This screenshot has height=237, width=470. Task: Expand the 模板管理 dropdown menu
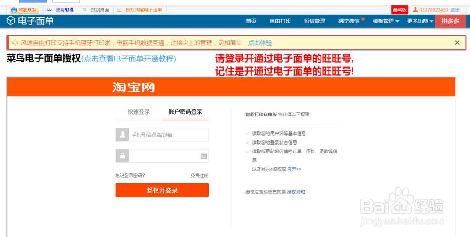click(x=386, y=21)
